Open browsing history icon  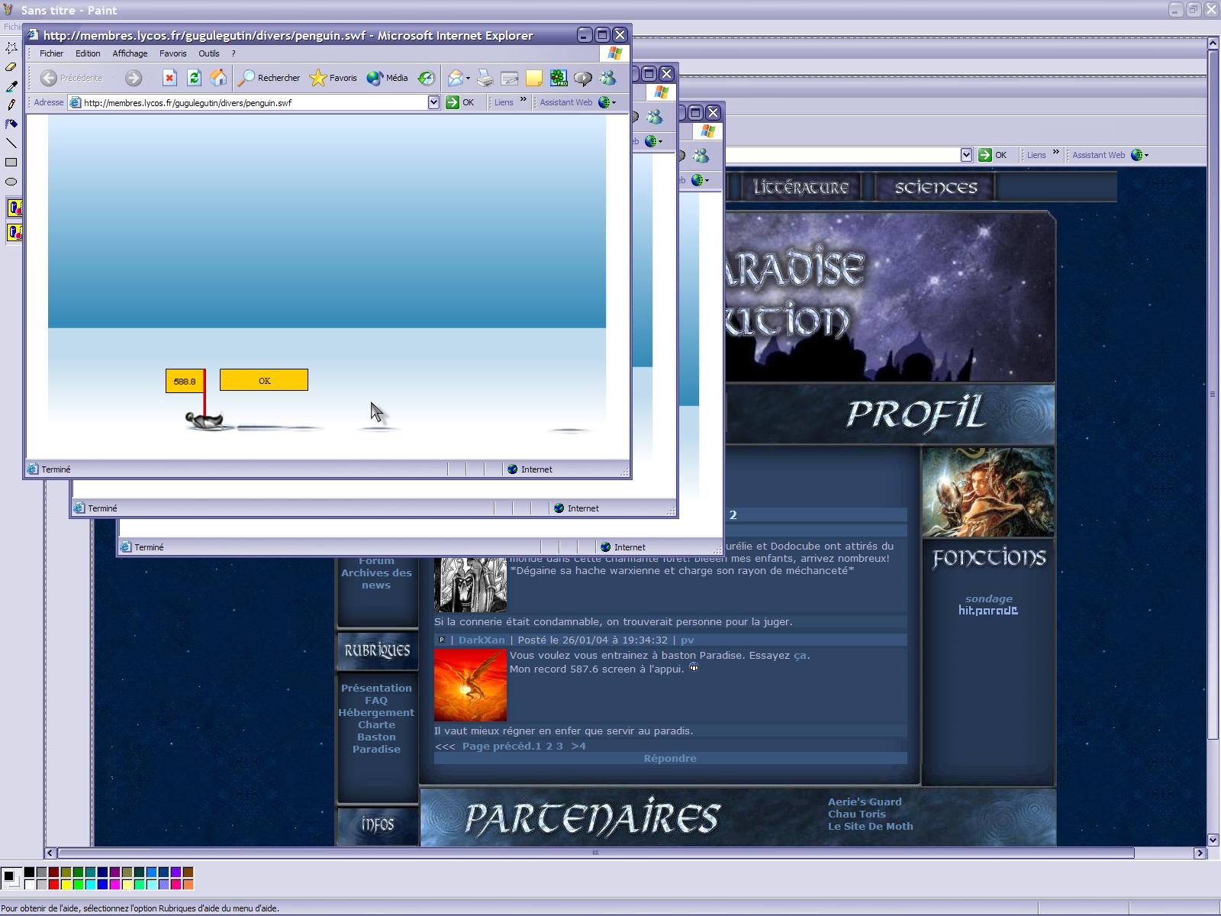point(427,78)
